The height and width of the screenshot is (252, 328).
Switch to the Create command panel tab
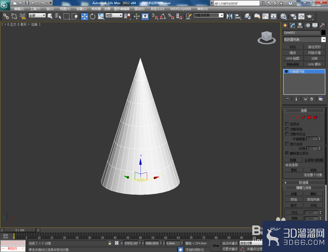click(x=285, y=26)
